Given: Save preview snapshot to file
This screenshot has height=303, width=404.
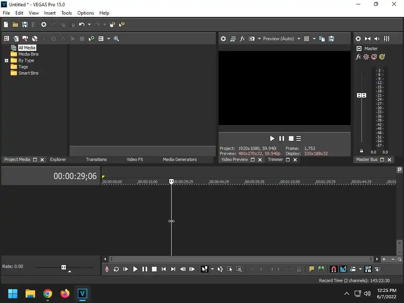Looking at the screenshot, I should [331, 39].
